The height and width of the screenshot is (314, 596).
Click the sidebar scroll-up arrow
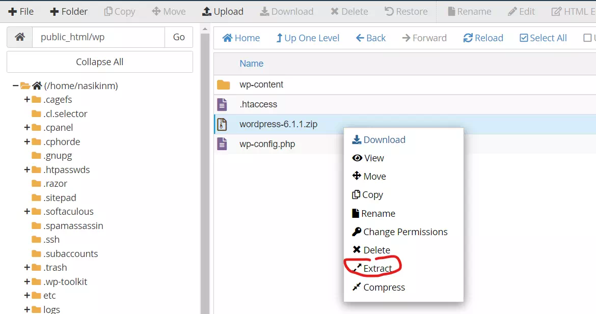click(205, 29)
